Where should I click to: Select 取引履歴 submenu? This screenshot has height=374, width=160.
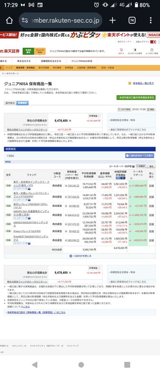57,68
